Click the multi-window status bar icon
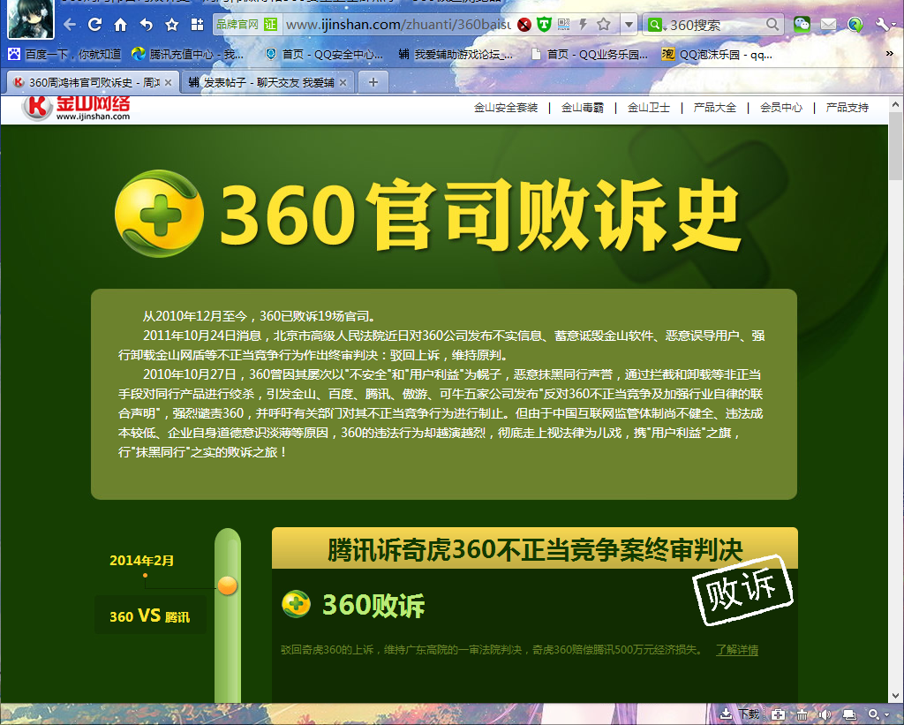Image resolution: width=904 pixels, height=725 pixels. click(848, 714)
